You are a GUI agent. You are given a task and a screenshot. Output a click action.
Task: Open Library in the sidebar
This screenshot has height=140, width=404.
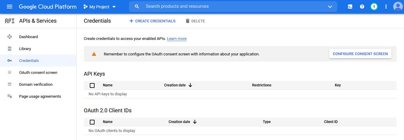click(38, 49)
